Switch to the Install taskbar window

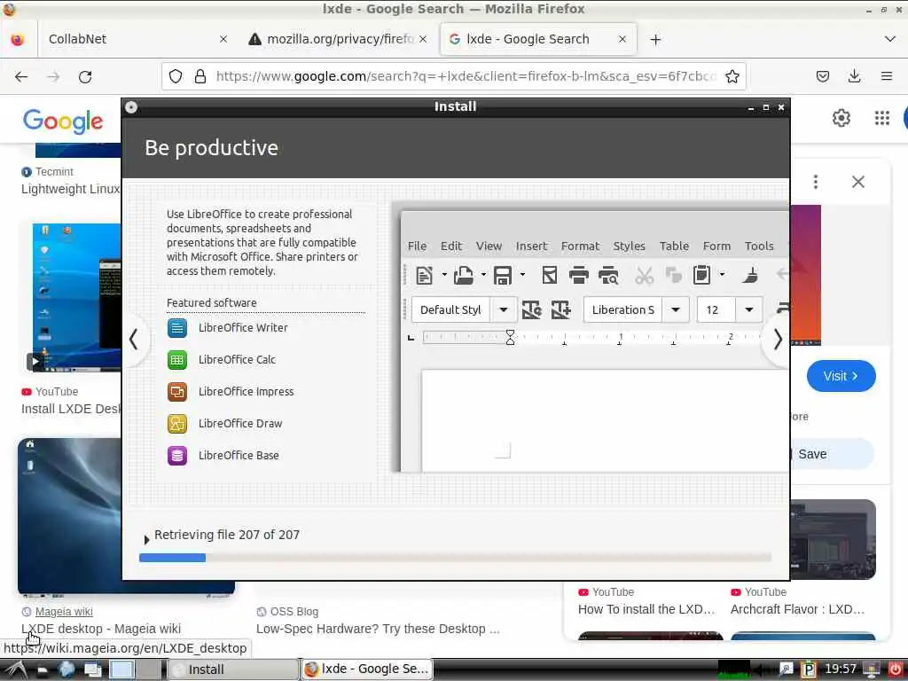[x=233, y=669]
